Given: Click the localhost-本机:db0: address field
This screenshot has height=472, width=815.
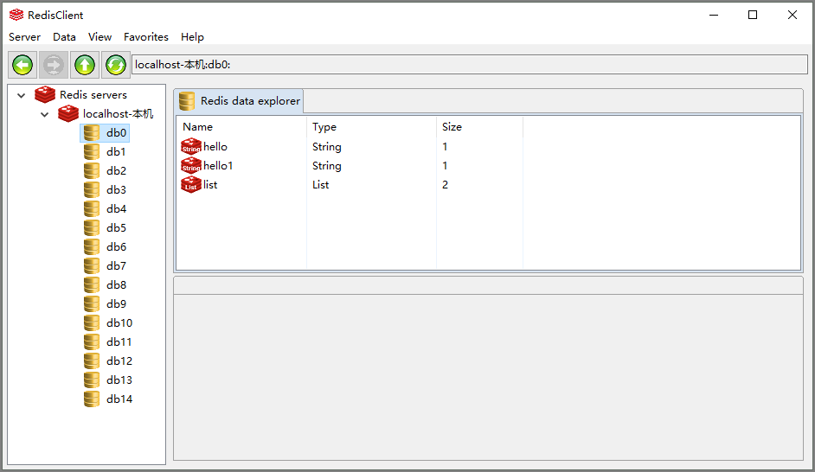Looking at the screenshot, I should 469,64.
